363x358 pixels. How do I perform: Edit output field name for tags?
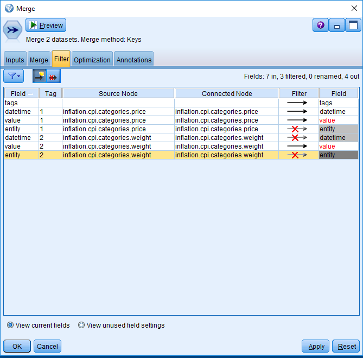tap(339, 103)
